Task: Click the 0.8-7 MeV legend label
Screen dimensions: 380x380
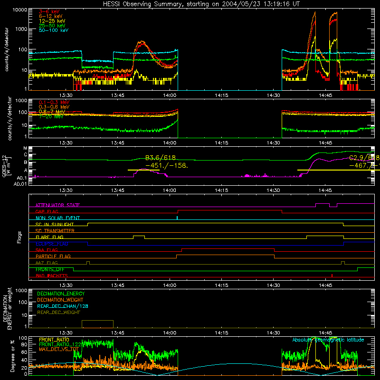Action: (52, 112)
